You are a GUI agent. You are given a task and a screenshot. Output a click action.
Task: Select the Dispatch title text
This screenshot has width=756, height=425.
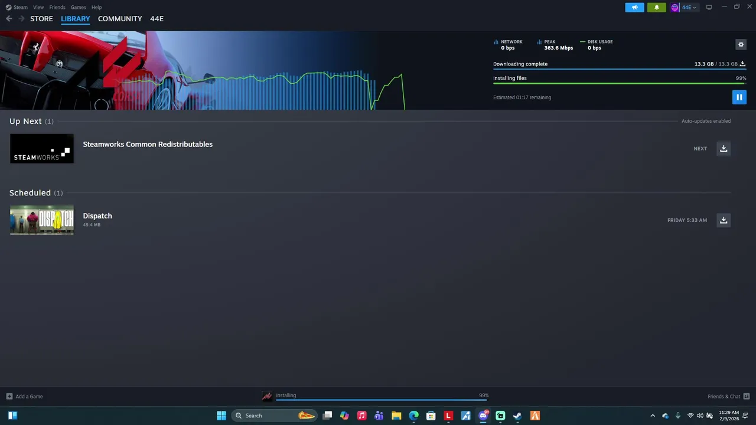pyautogui.click(x=97, y=215)
